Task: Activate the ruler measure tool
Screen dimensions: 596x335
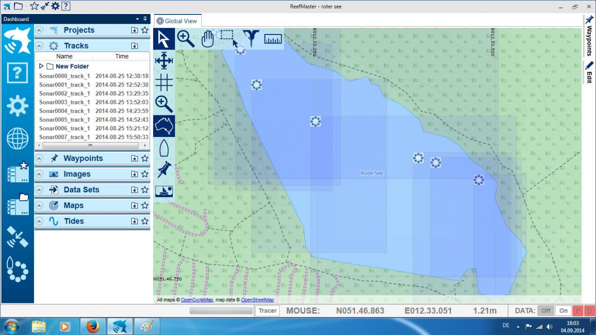Action: coord(273,39)
